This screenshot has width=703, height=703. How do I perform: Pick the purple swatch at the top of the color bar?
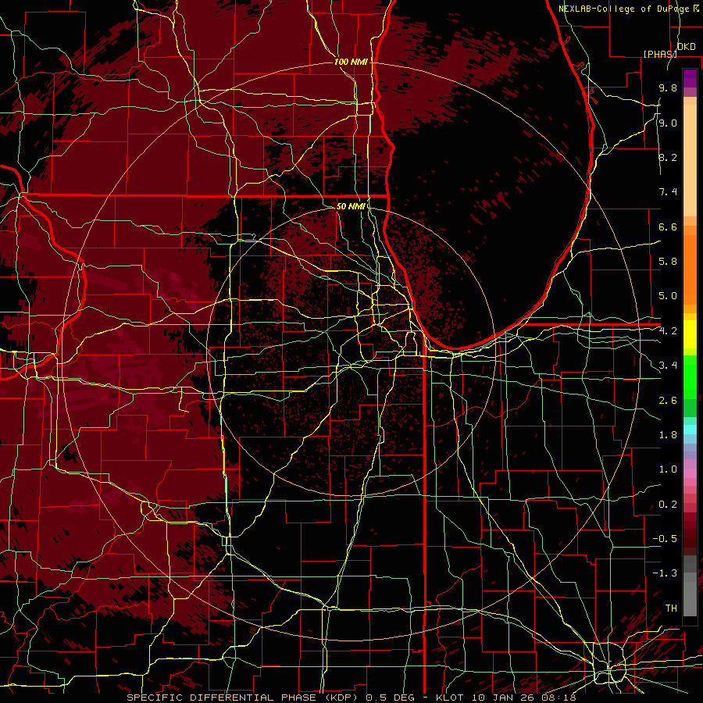pyautogui.click(x=690, y=78)
